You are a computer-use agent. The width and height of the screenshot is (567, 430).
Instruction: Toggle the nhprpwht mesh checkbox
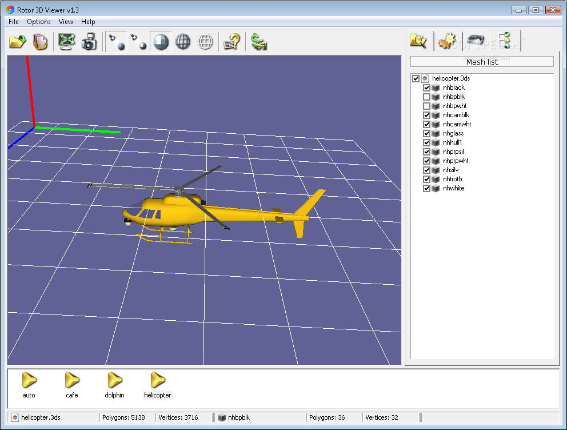[x=427, y=161]
